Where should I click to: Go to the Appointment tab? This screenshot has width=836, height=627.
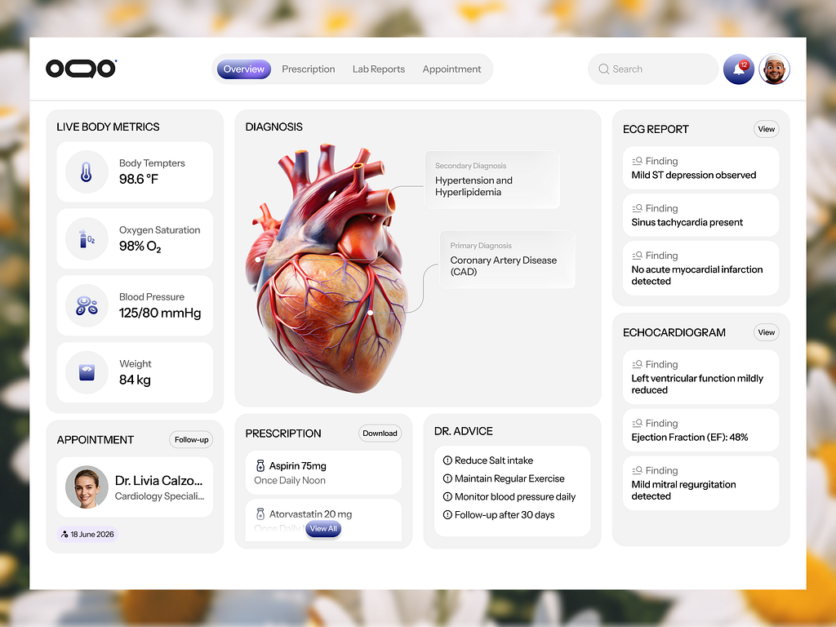pos(451,69)
